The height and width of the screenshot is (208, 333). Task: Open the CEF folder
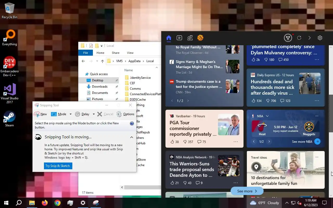tap(132, 83)
